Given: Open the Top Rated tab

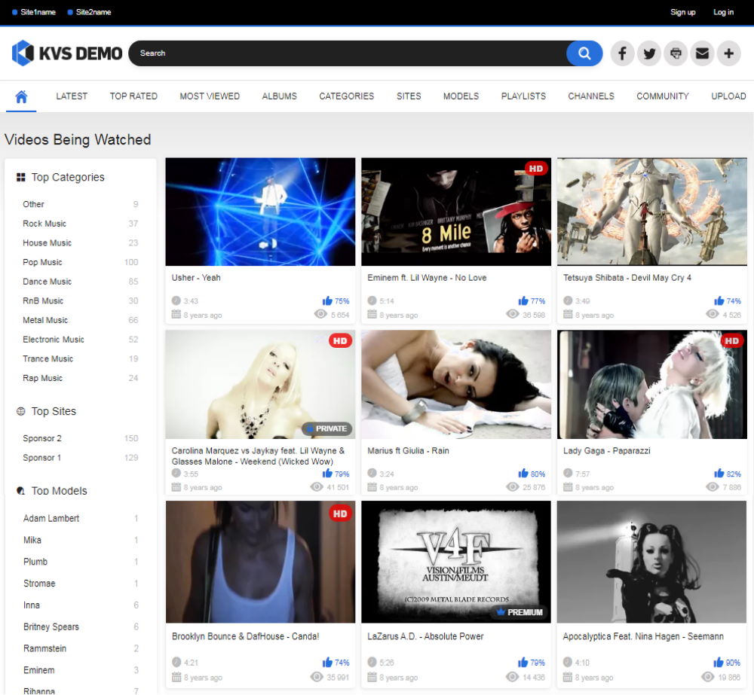Looking at the screenshot, I should click(x=133, y=96).
